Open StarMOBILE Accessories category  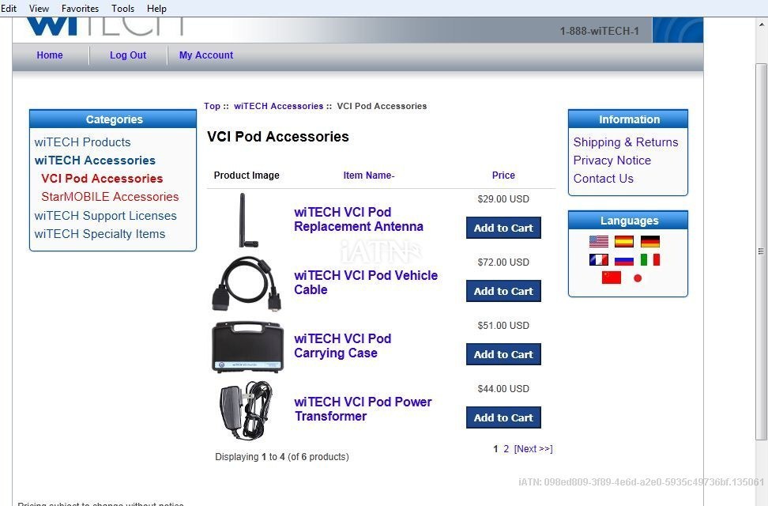pos(110,197)
